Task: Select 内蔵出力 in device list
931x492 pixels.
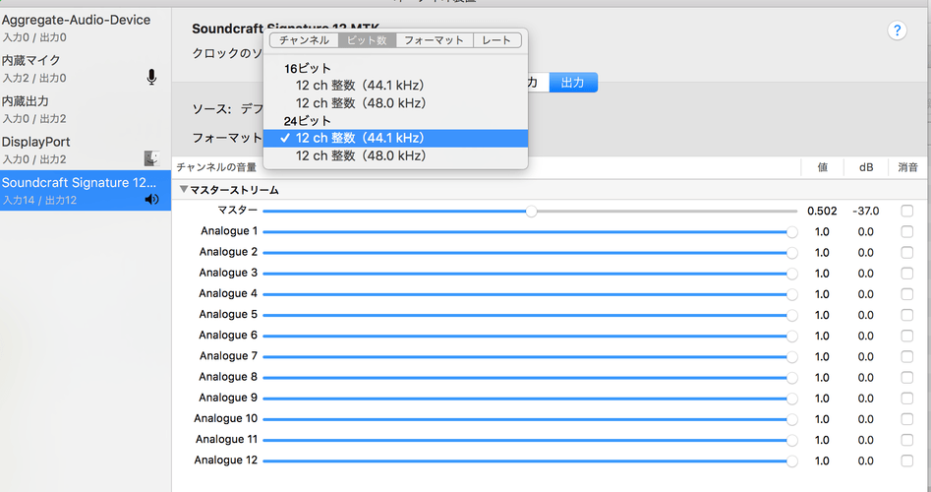Action: [x=86, y=109]
